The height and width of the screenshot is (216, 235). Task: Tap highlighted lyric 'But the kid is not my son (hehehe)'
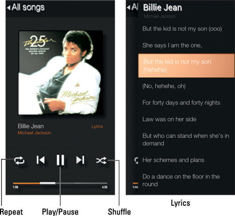[x=186, y=66]
